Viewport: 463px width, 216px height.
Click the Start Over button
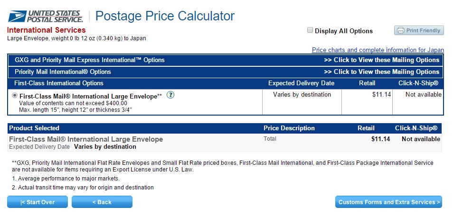(38, 202)
